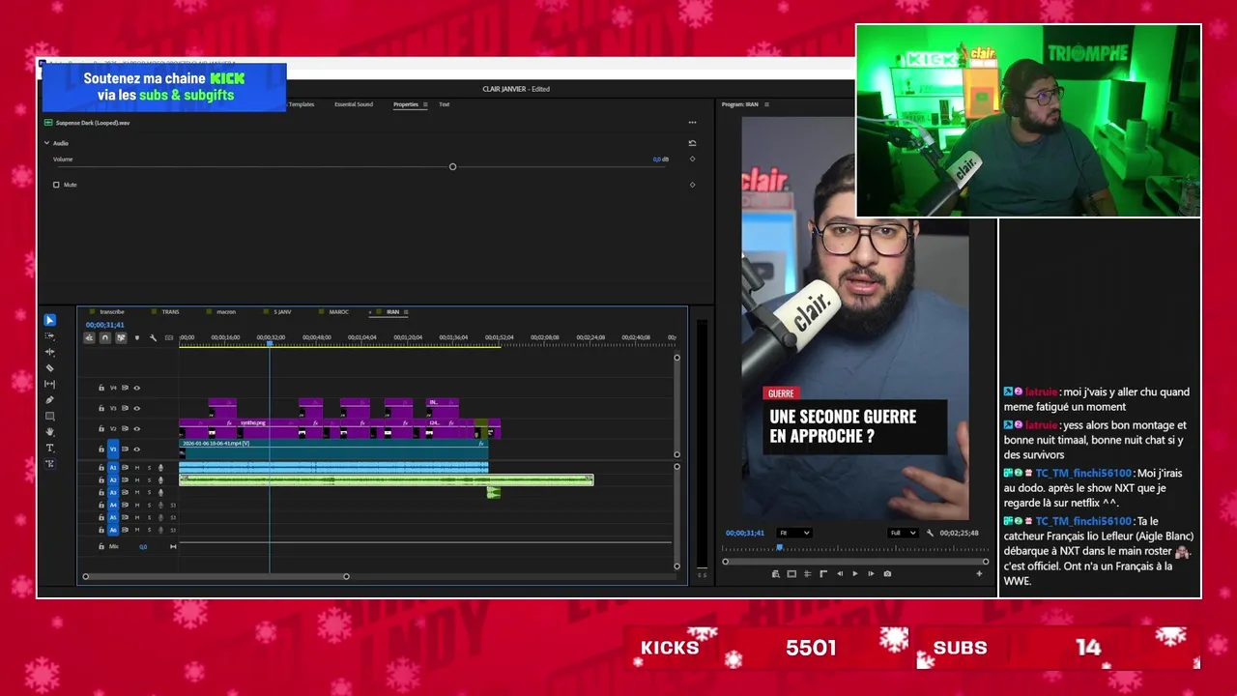Select the Ripple Edit tool
The image size is (1237, 696).
coord(50,352)
